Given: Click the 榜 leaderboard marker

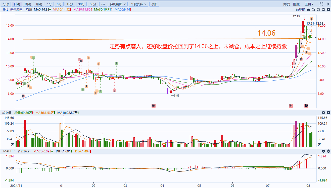Looking at the screenshot, I should click(x=306, y=106).
